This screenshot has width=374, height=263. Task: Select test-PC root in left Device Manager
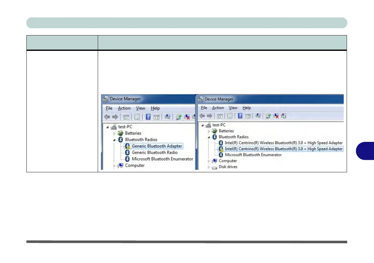[x=125, y=127]
